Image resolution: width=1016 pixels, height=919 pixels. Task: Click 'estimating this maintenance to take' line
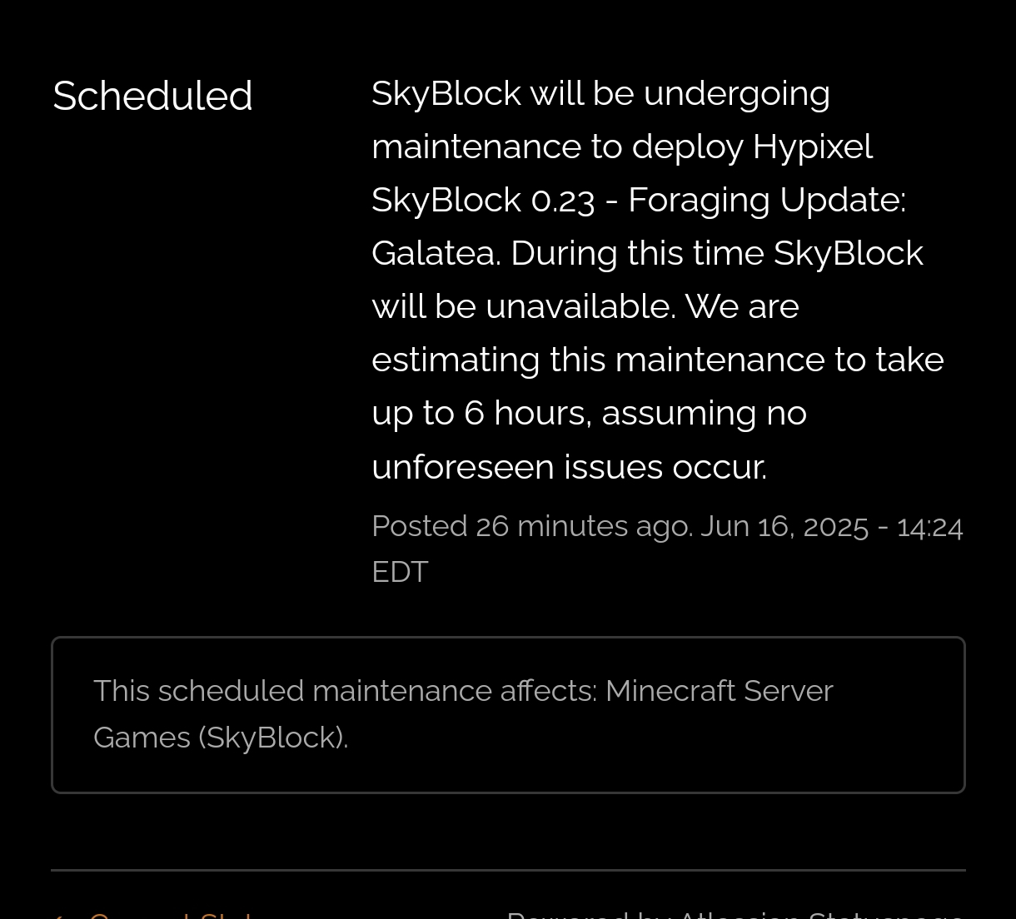point(658,360)
